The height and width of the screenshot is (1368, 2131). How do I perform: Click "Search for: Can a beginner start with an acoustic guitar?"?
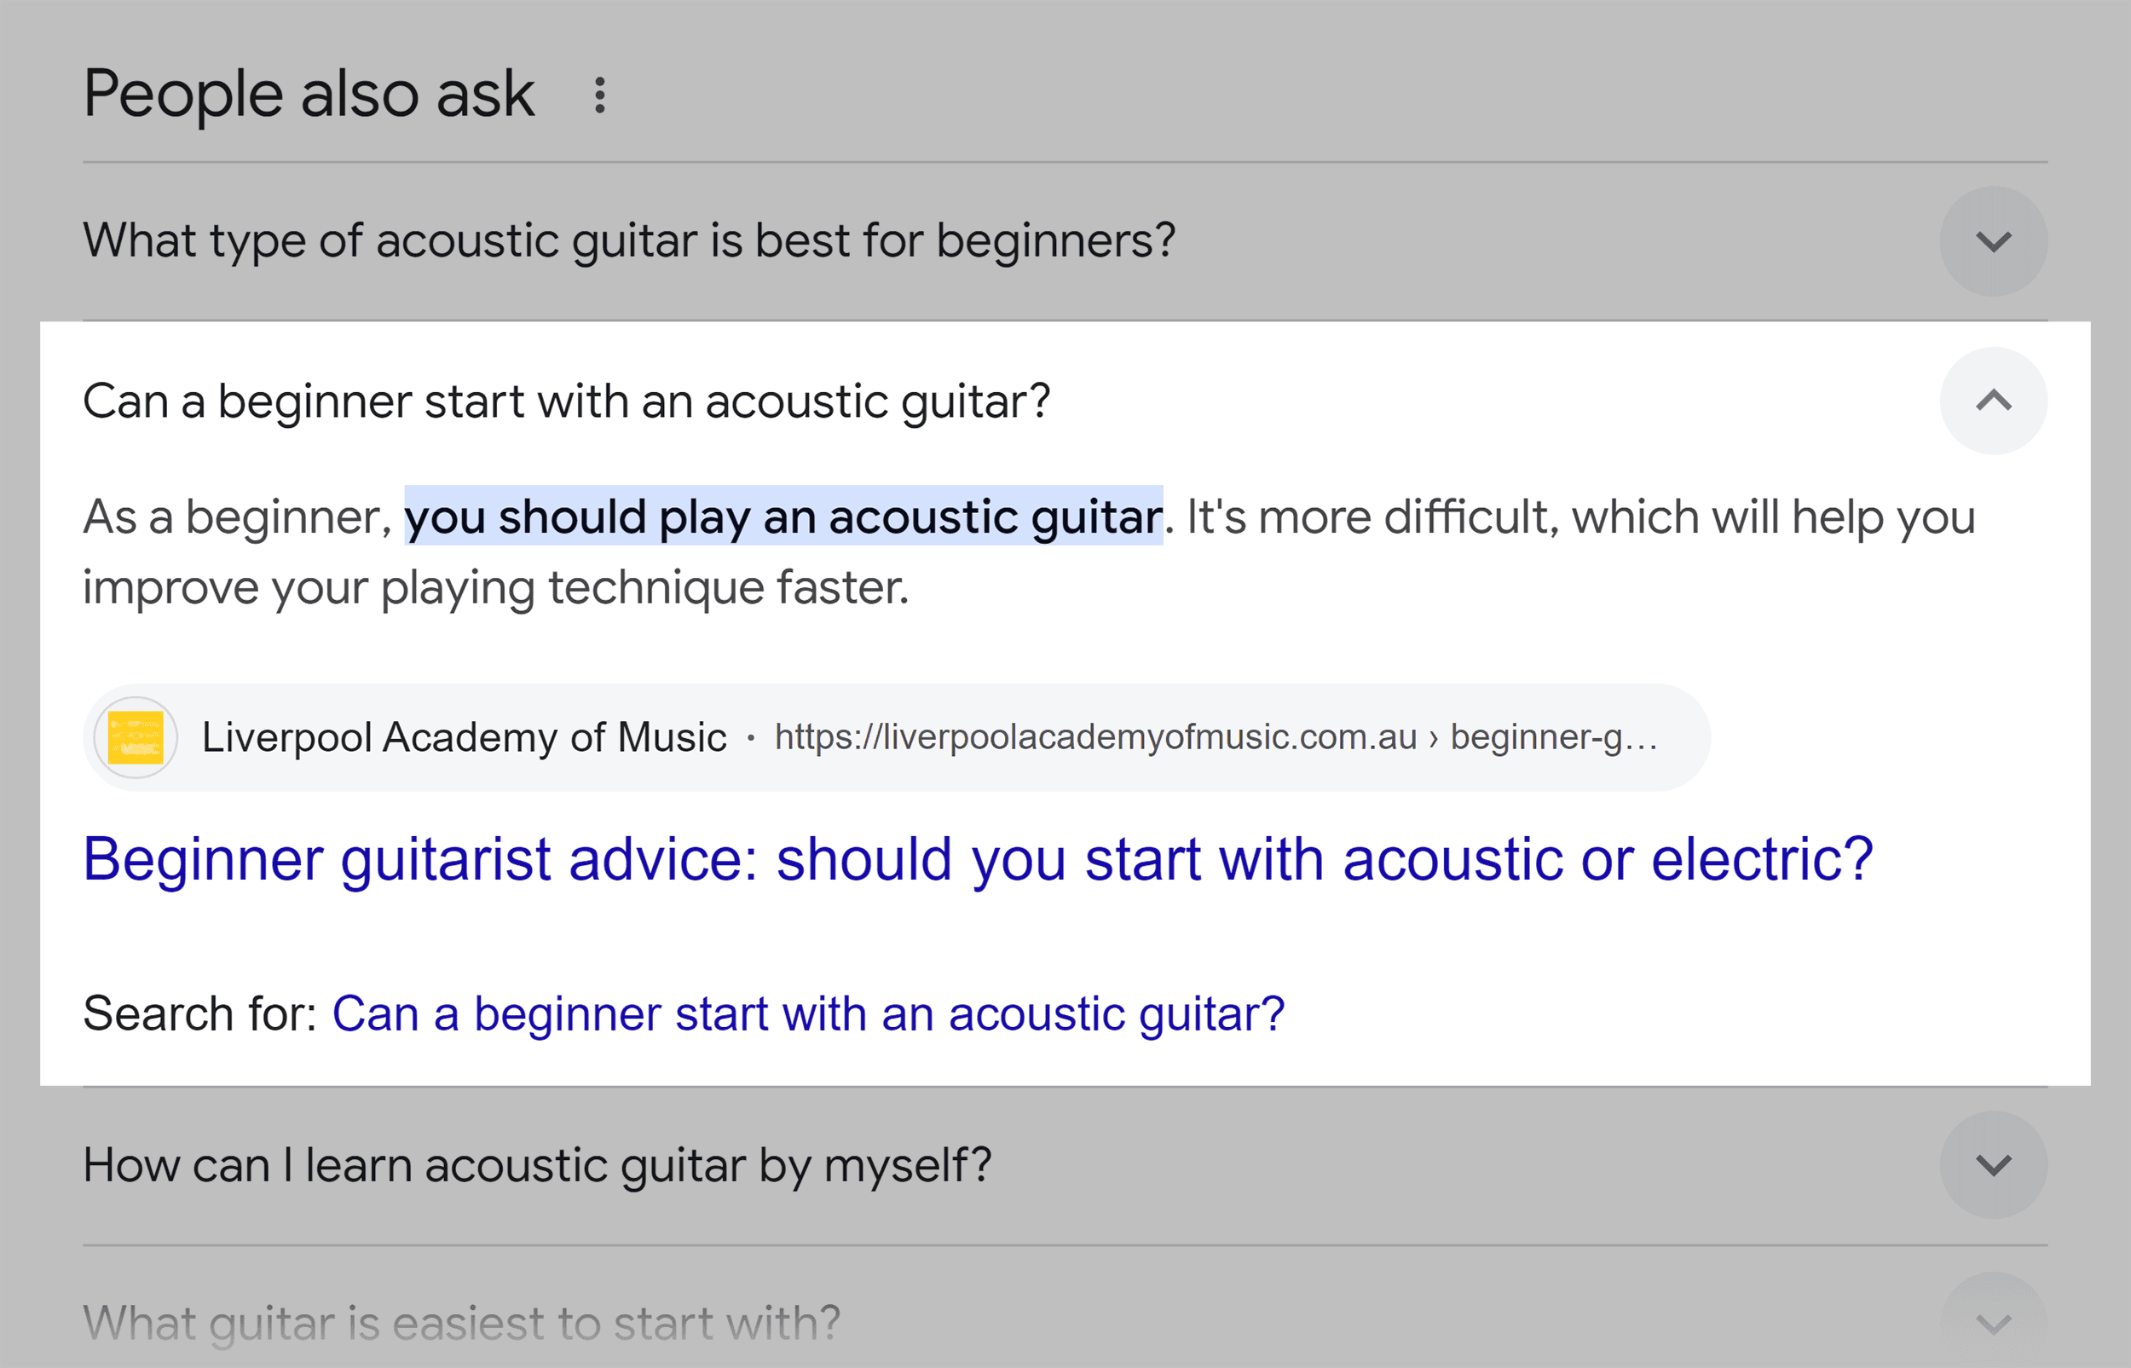(x=807, y=1013)
